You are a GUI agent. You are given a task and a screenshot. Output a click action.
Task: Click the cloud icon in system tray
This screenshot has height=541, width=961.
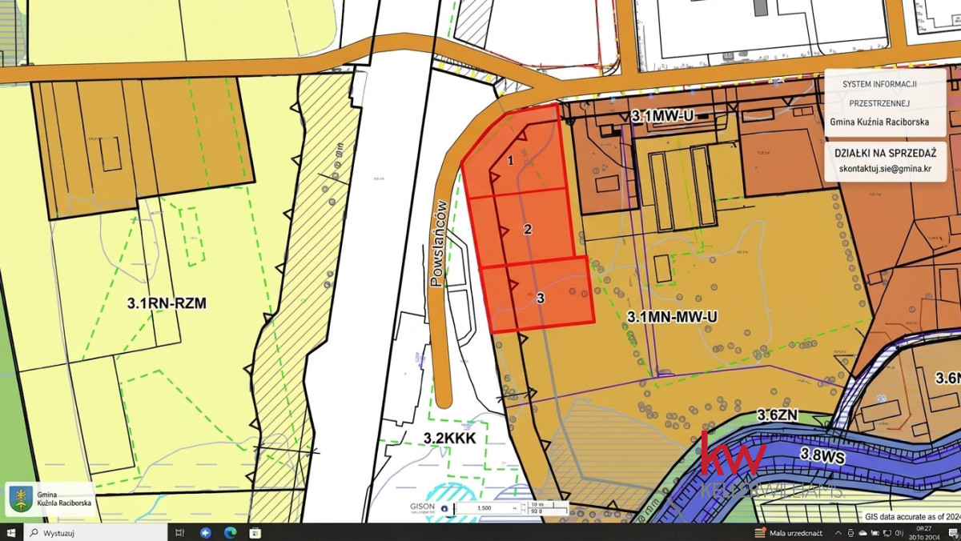862,533
